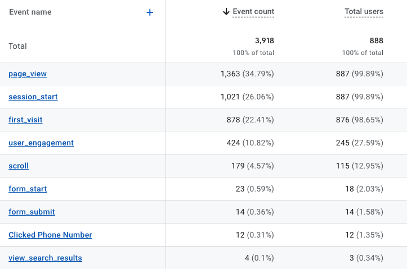
Task: Open the page_view event link
Action: 28,74
